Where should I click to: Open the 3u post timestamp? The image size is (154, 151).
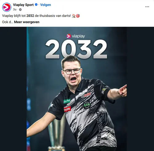tap(15, 10)
